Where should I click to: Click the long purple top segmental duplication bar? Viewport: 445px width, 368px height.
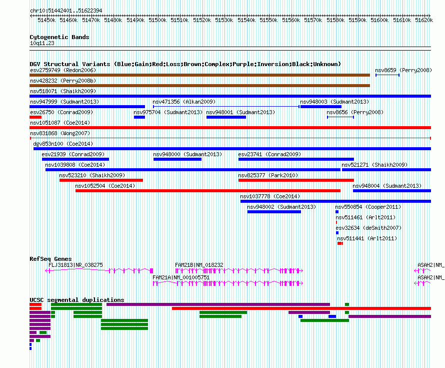[218, 304]
